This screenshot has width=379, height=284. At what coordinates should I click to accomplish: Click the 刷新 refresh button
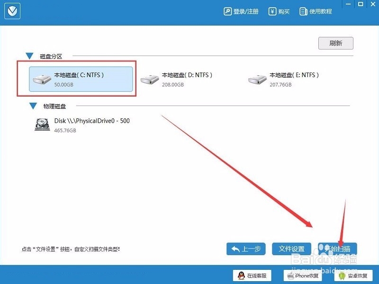pyautogui.click(x=336, y=43)
